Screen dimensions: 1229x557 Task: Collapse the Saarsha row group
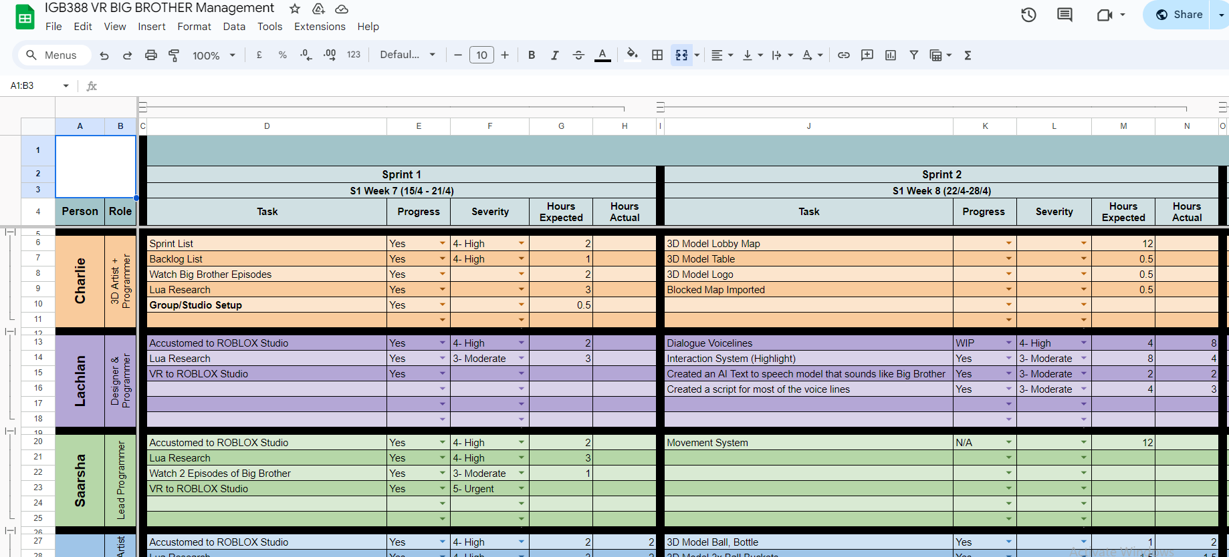click(10, 431)
